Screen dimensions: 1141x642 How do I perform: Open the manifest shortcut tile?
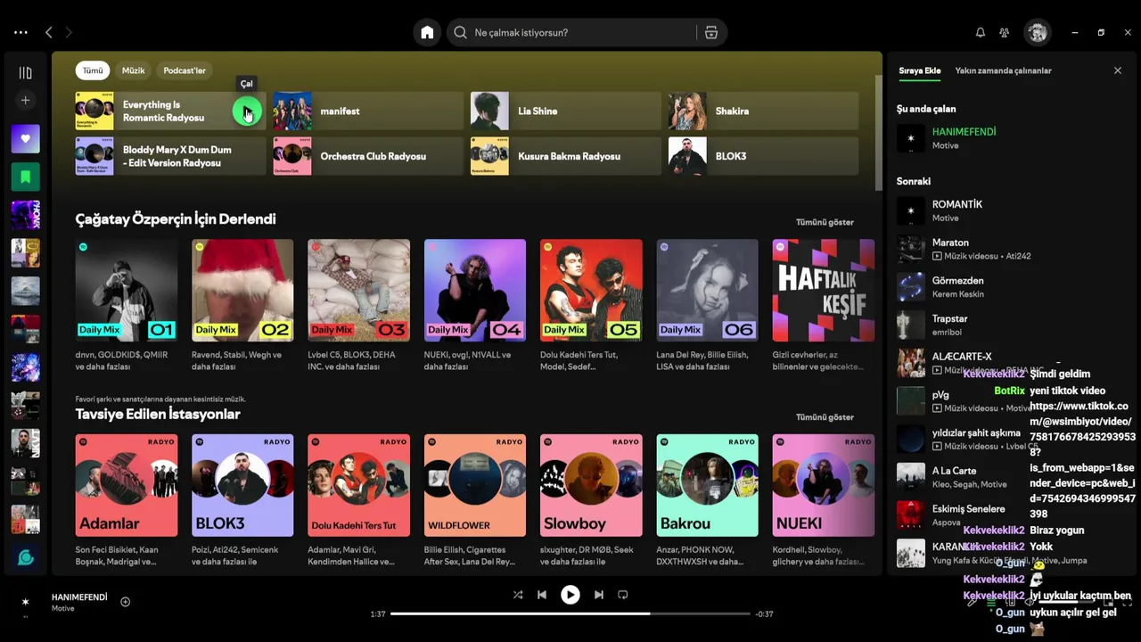click(x=368, y=111)
